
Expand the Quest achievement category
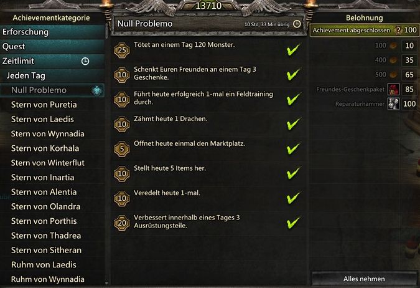53,47
